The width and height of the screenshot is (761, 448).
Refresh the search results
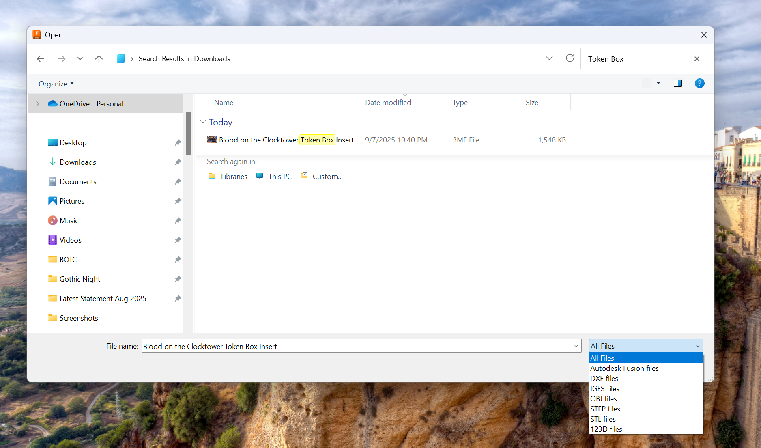(570, 58)
